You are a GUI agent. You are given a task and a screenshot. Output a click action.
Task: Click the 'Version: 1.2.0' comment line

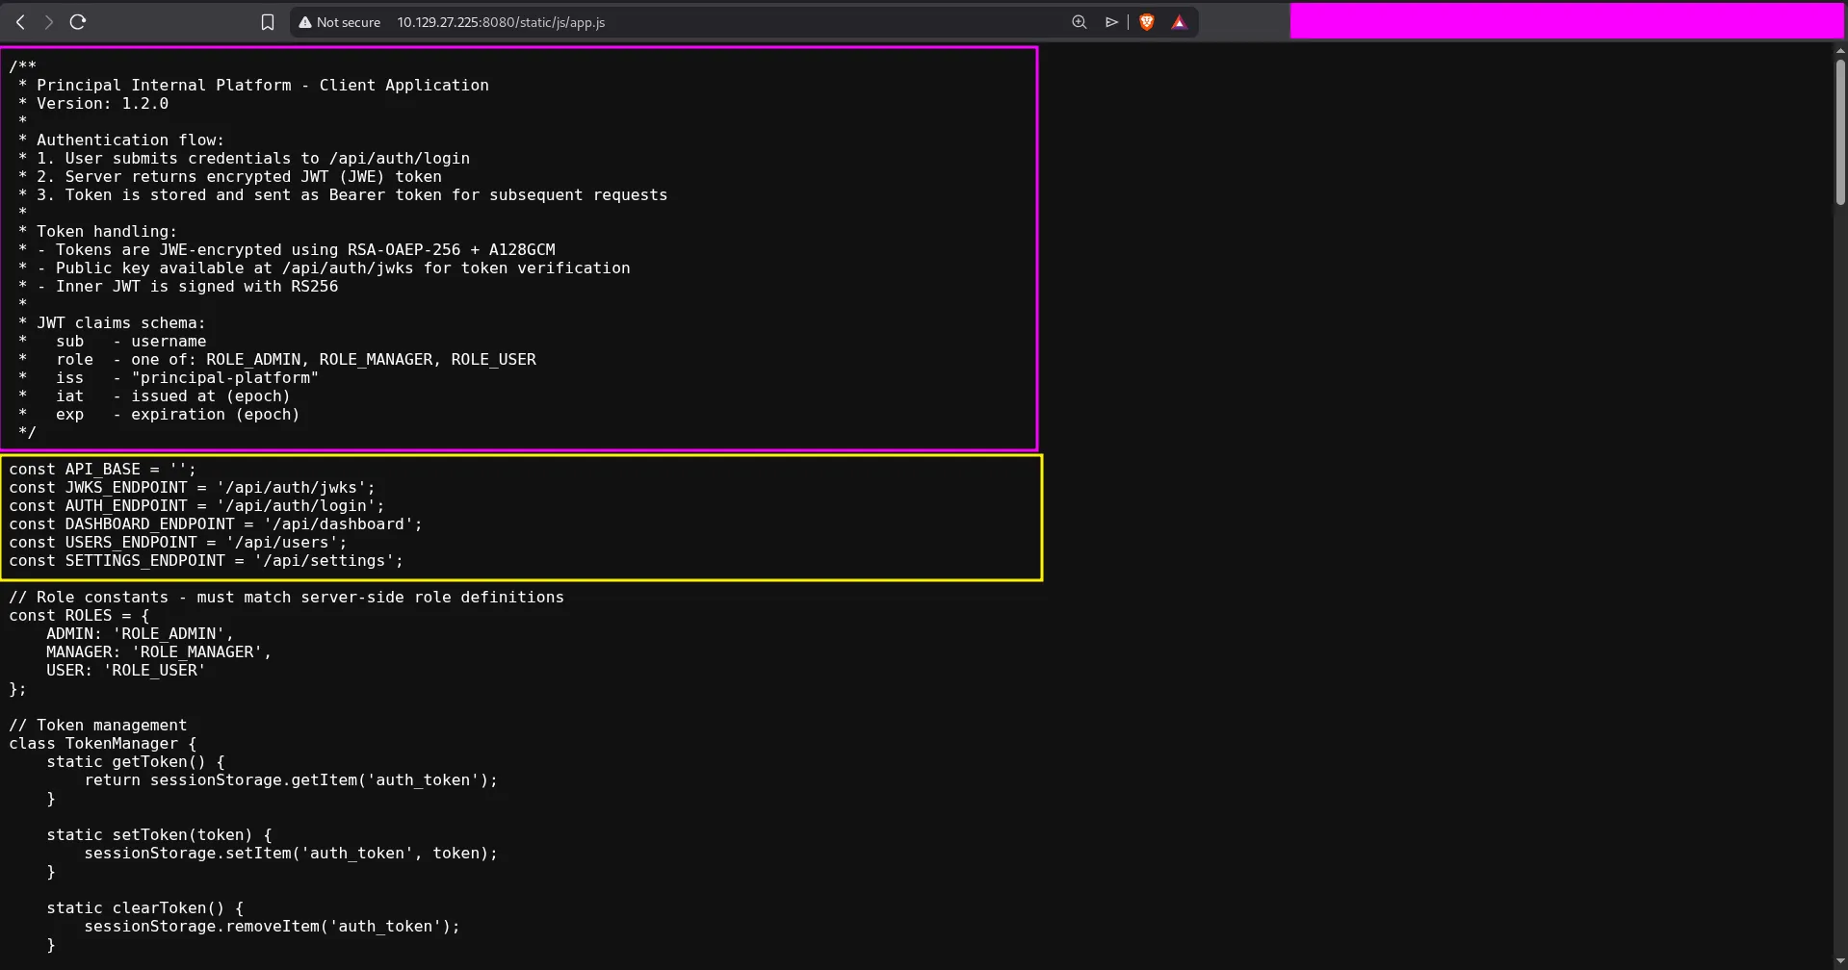[x=102, y=104]
